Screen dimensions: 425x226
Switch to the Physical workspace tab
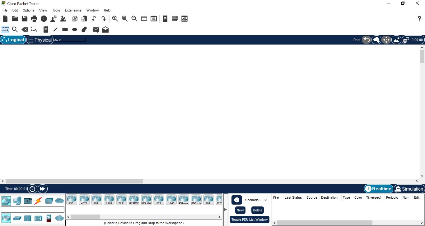(x=40, y=40)
